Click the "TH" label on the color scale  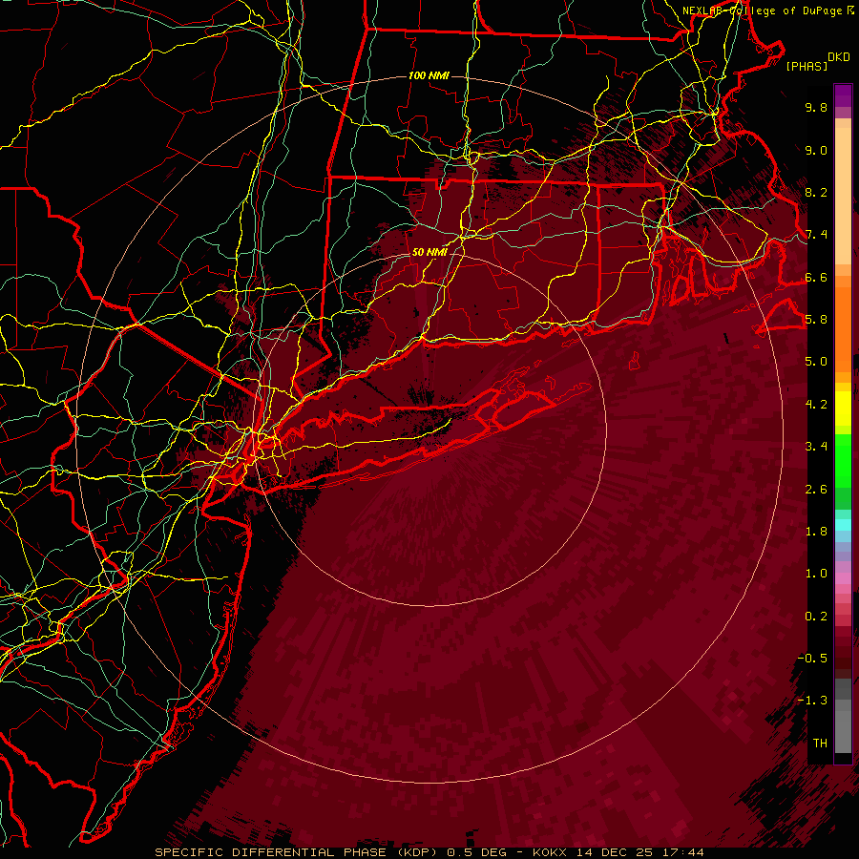click(820, 744)
